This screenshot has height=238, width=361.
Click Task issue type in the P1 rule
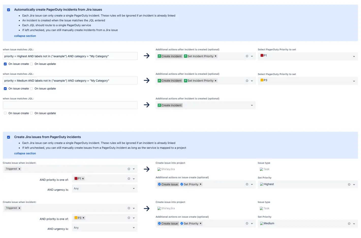point(264,169)
